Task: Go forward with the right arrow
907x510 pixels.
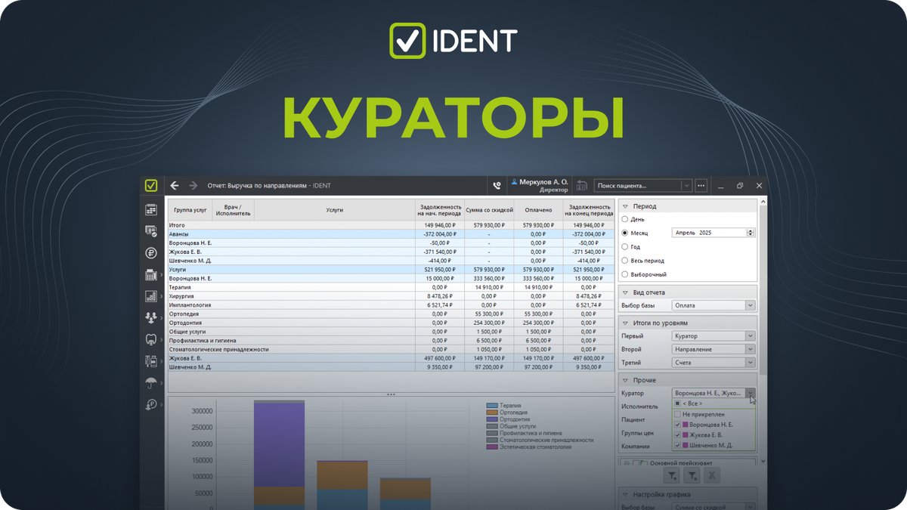Action: (193, 186)
